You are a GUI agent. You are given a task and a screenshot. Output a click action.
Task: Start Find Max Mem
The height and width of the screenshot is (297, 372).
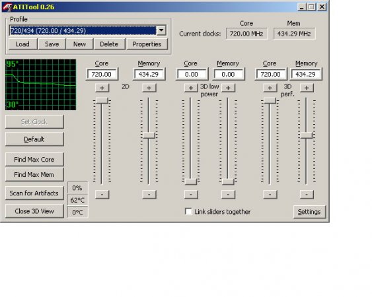tap(34, 175)
